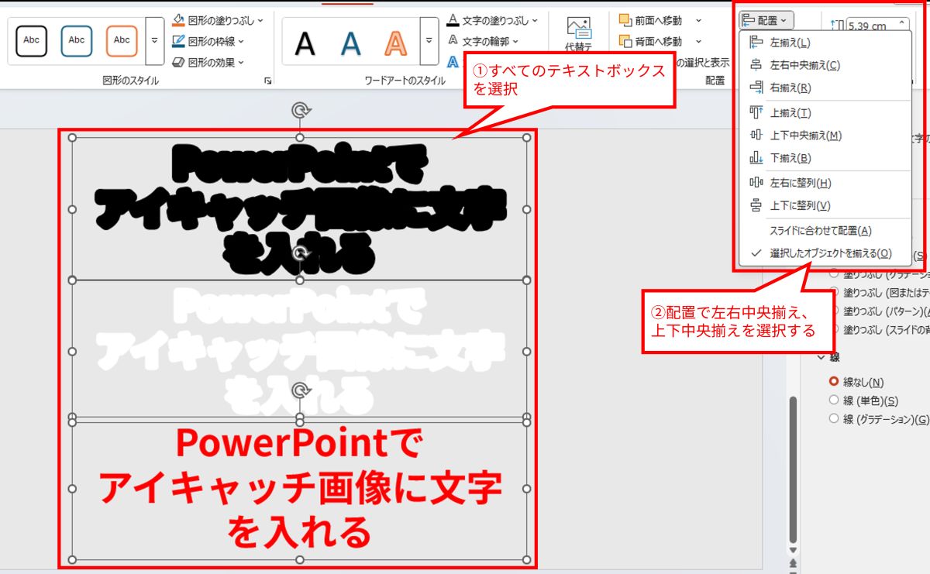The width and height of the screenshot is (930, 574).
Task: Choose the 左右に整列 distribute horizontally icon
Action: point(756,183)
